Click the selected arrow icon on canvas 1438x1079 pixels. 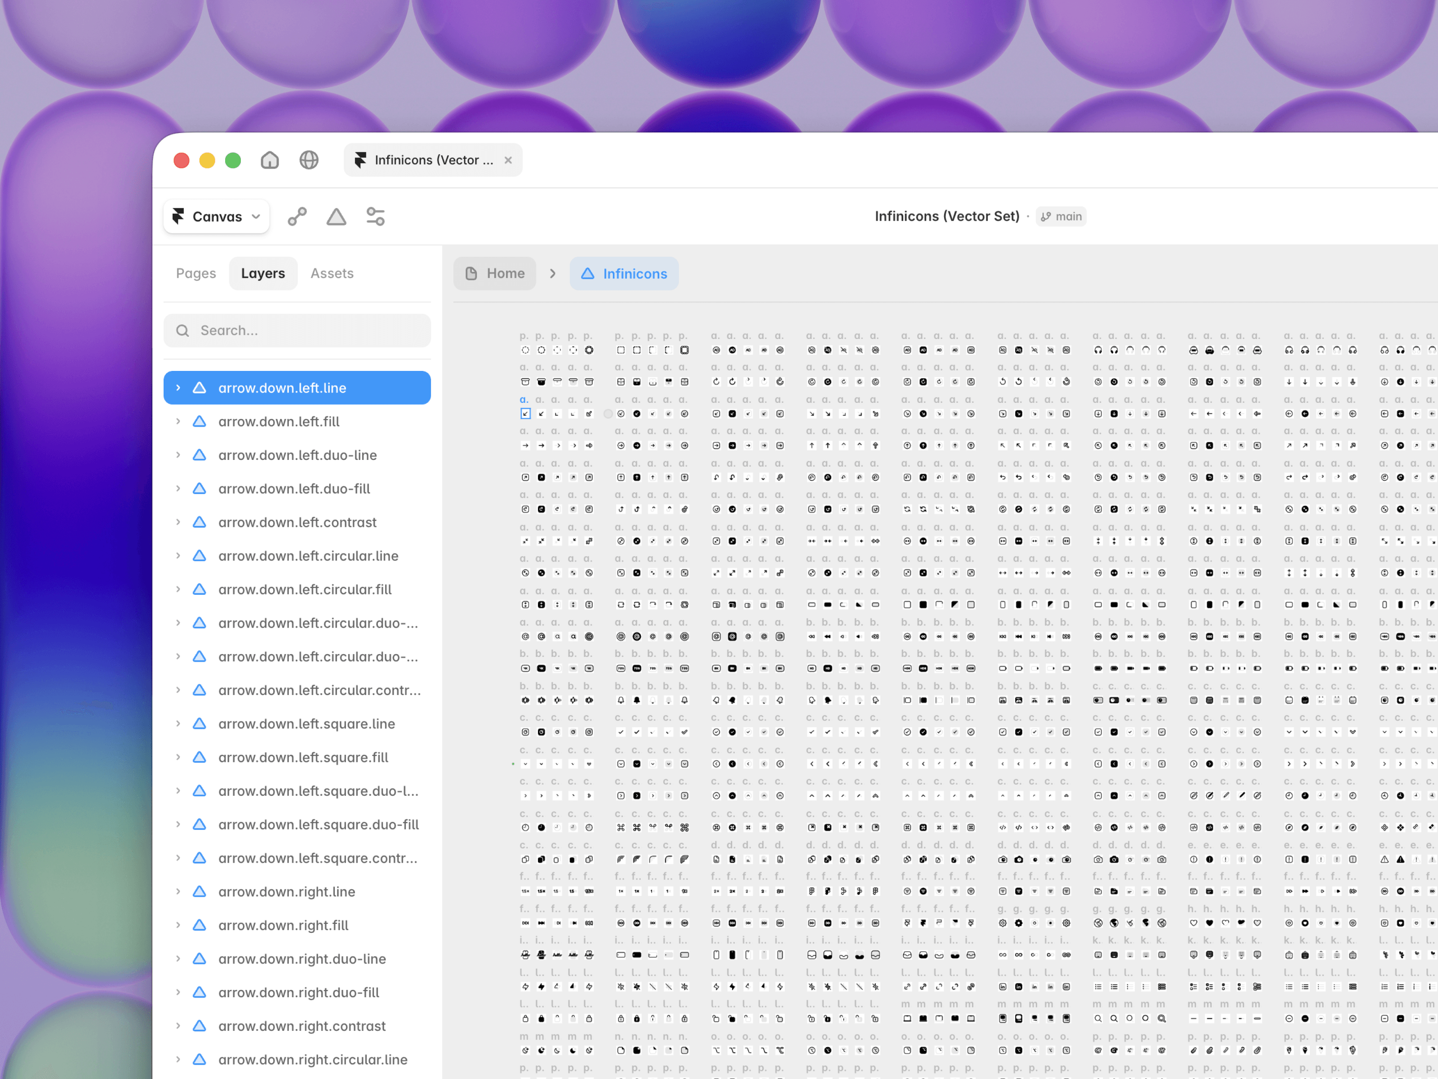(525, 414)
